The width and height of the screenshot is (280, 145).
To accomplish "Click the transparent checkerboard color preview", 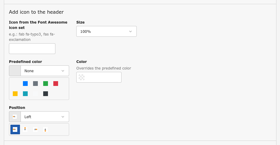I will click(x=82, y=77).
